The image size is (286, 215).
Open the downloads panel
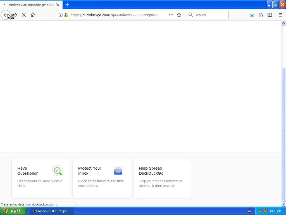point(252,15)
